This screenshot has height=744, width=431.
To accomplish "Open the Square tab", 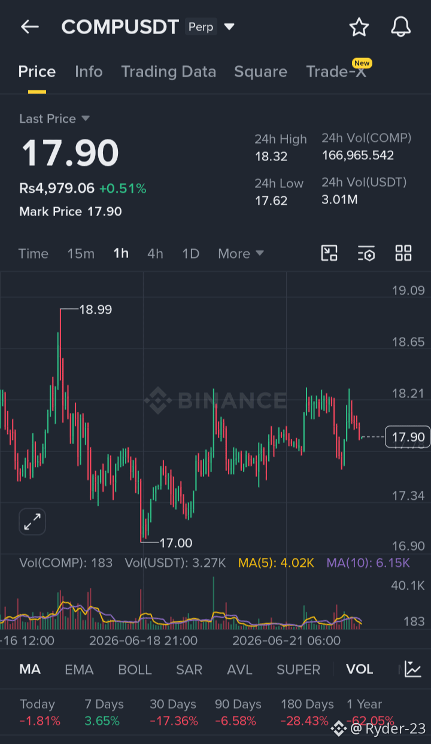I will point(260,72).
